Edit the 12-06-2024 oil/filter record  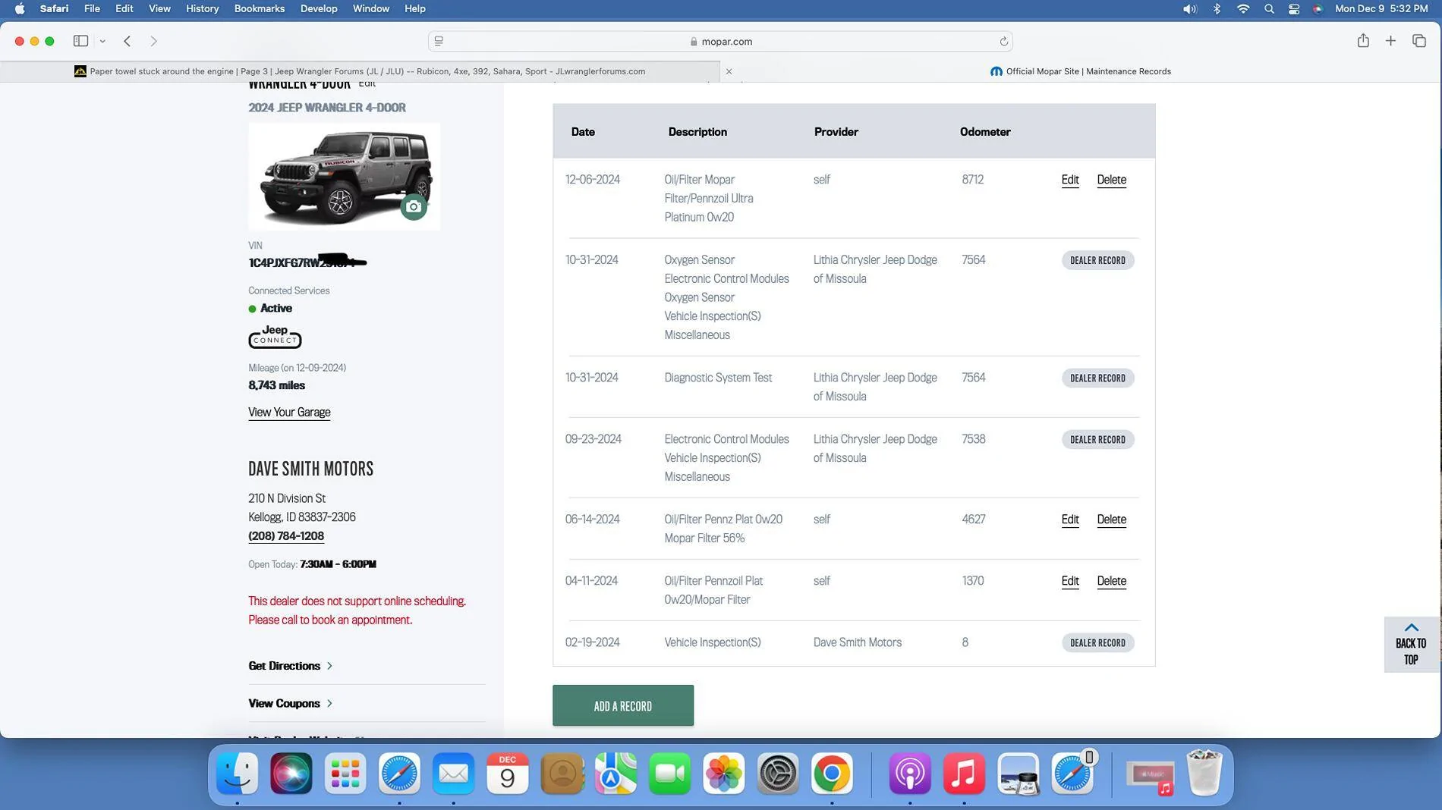[x=1070, y=180]
